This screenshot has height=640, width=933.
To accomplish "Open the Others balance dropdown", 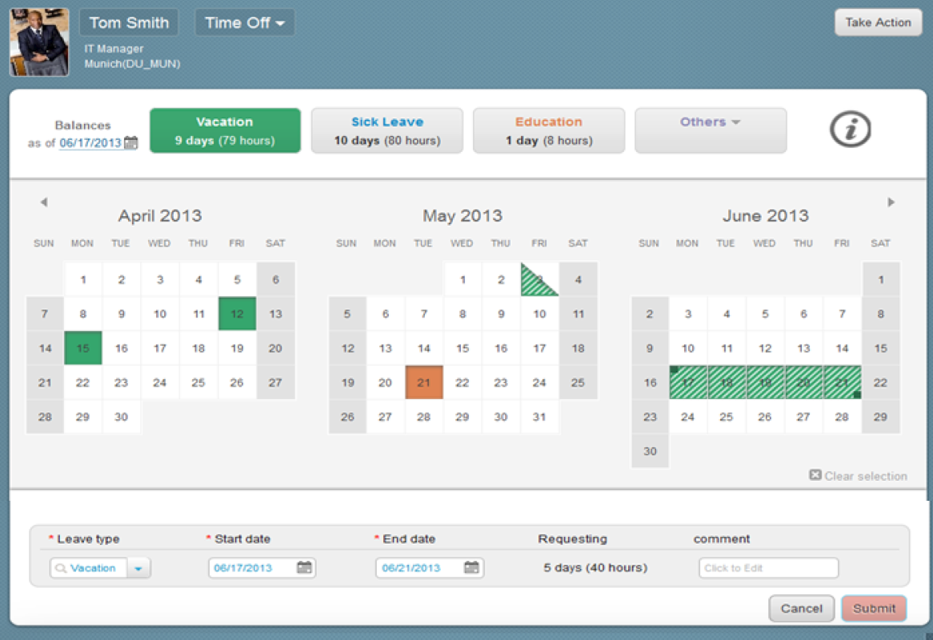I will point(710,130).
